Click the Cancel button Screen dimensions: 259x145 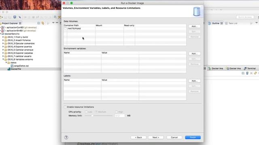(x=174, y=137)
